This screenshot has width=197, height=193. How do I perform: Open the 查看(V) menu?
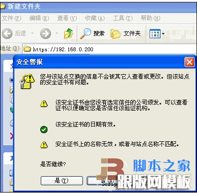click(x=67, y=18)
